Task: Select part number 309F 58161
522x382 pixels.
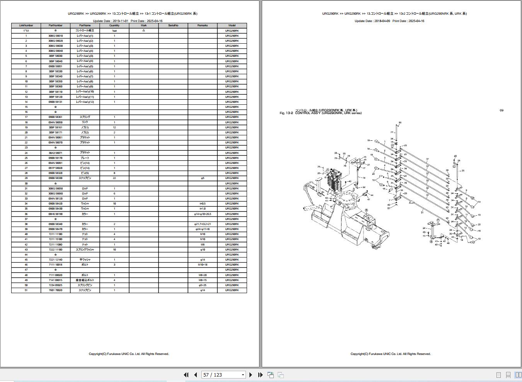Action: (x=55, y=127)
